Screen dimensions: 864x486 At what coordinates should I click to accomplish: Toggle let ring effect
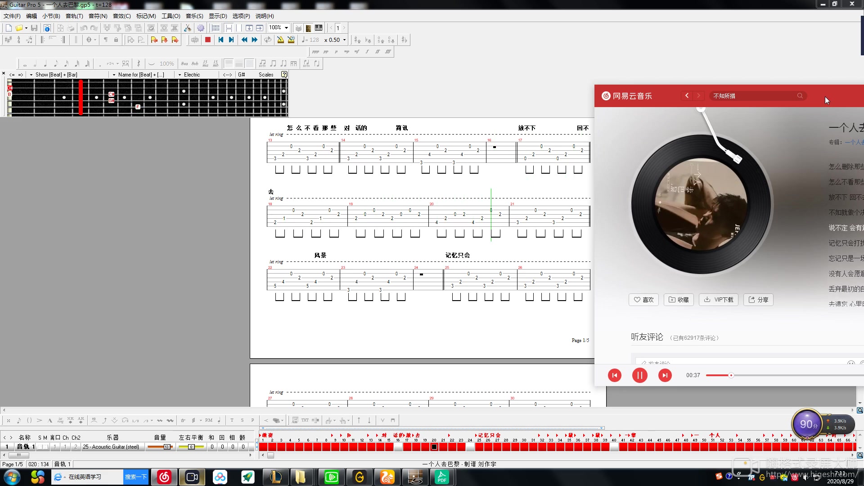(x=60, y=420)
